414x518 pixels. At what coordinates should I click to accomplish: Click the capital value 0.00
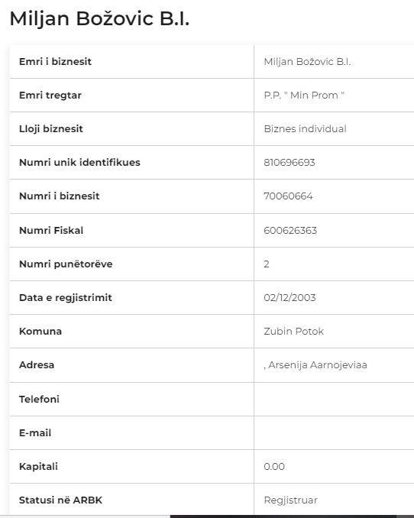[x=274, y=467]
